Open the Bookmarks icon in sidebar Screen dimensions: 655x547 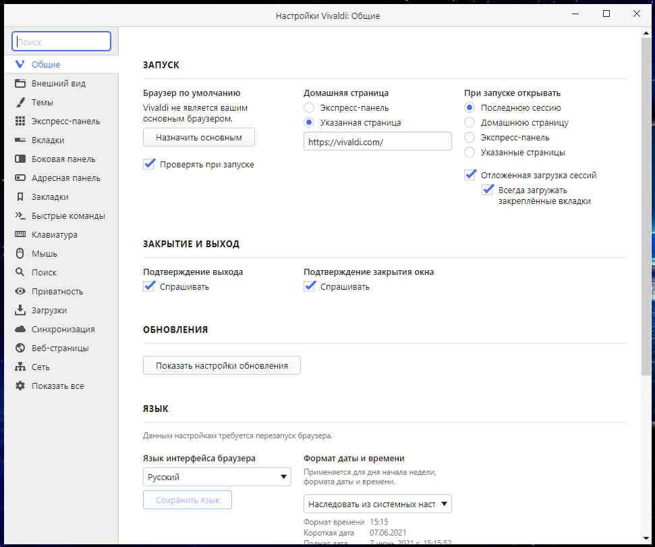(x=20, y=197)
